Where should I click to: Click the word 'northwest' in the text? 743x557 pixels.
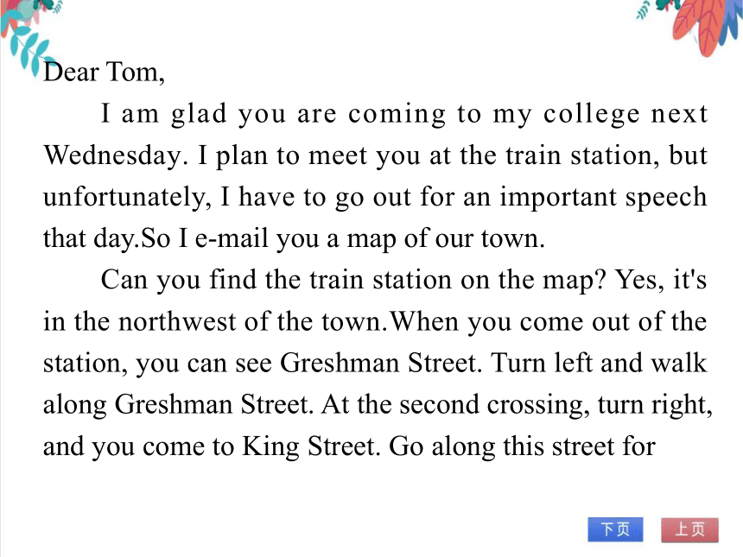pos(177,321)
